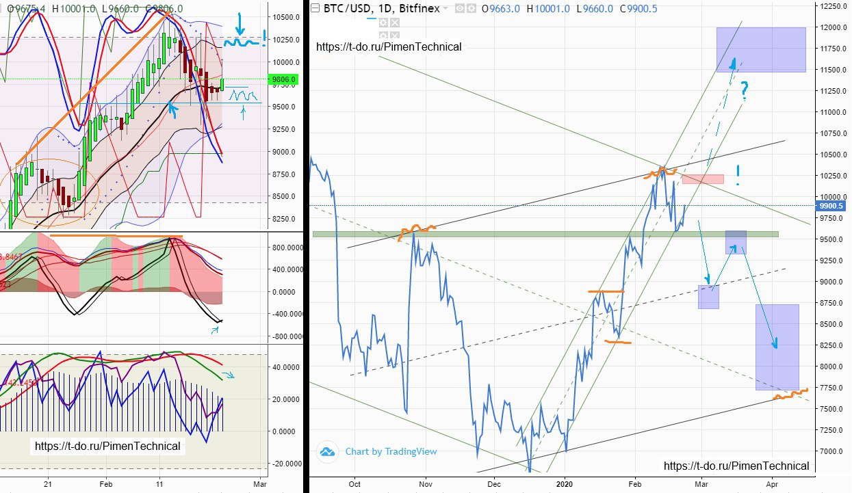Image resolution: width=852 pixels, height=493 pixels.
Task: Click the Mar label on left chart time axis
Action: [261, 483]
